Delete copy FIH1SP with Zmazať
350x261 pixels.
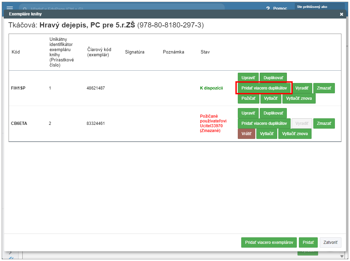(324, 88)
